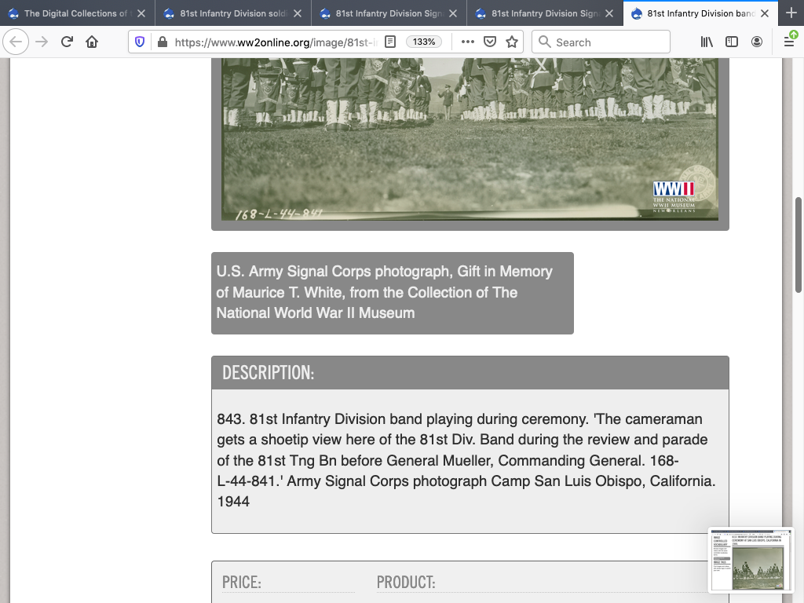
Task: Open the Firefox hamburger menu
Action: (x=789, y=42)
